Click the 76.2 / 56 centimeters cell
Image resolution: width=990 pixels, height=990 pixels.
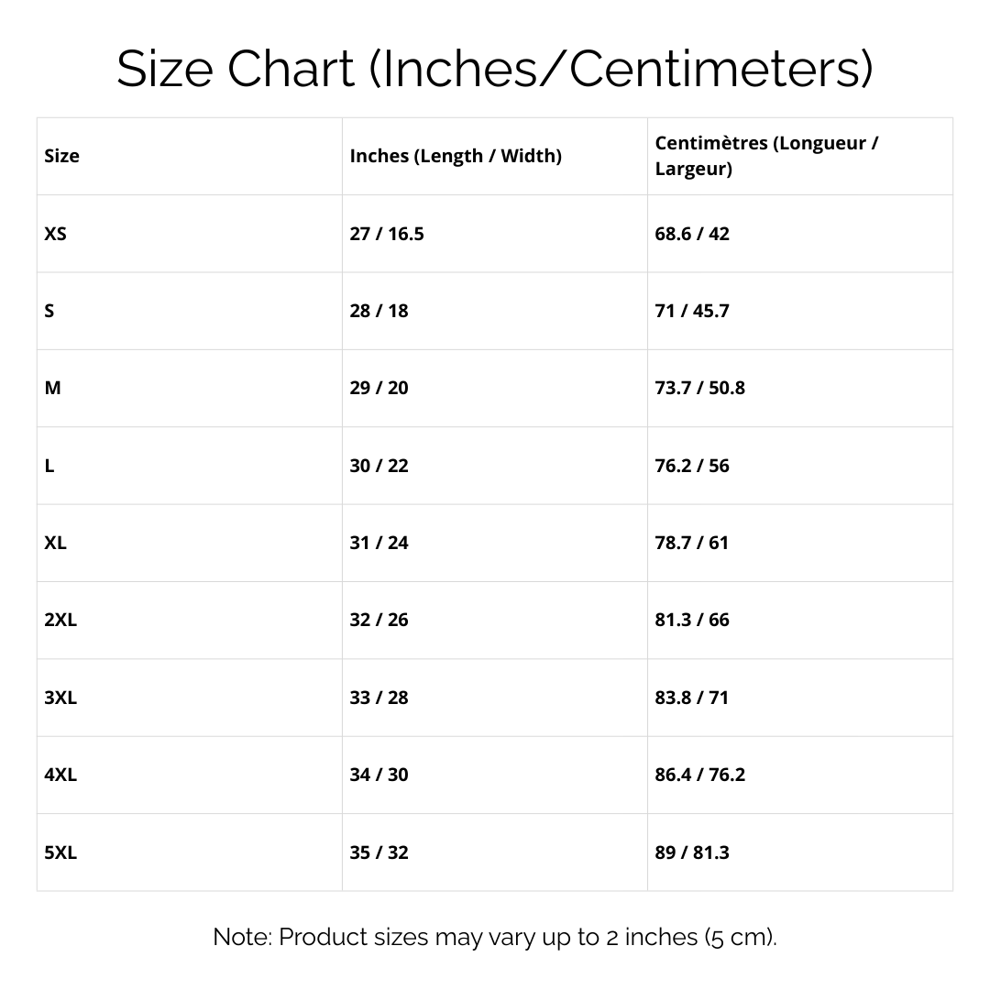692,466
